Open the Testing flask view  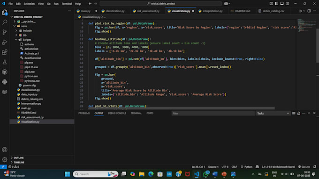[x=5, y=62]
